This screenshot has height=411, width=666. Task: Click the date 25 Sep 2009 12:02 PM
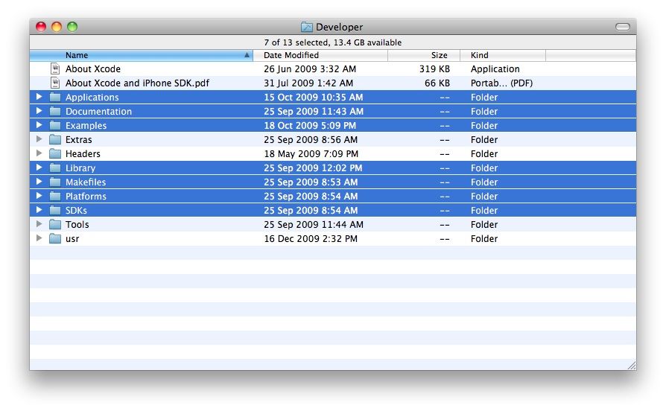tap(313, 168)
